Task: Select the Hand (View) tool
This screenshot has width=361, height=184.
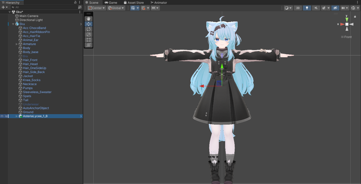Action: pos(89,19)
